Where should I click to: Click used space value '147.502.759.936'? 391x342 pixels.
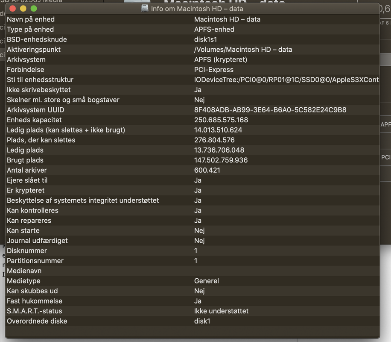point(221,160)
